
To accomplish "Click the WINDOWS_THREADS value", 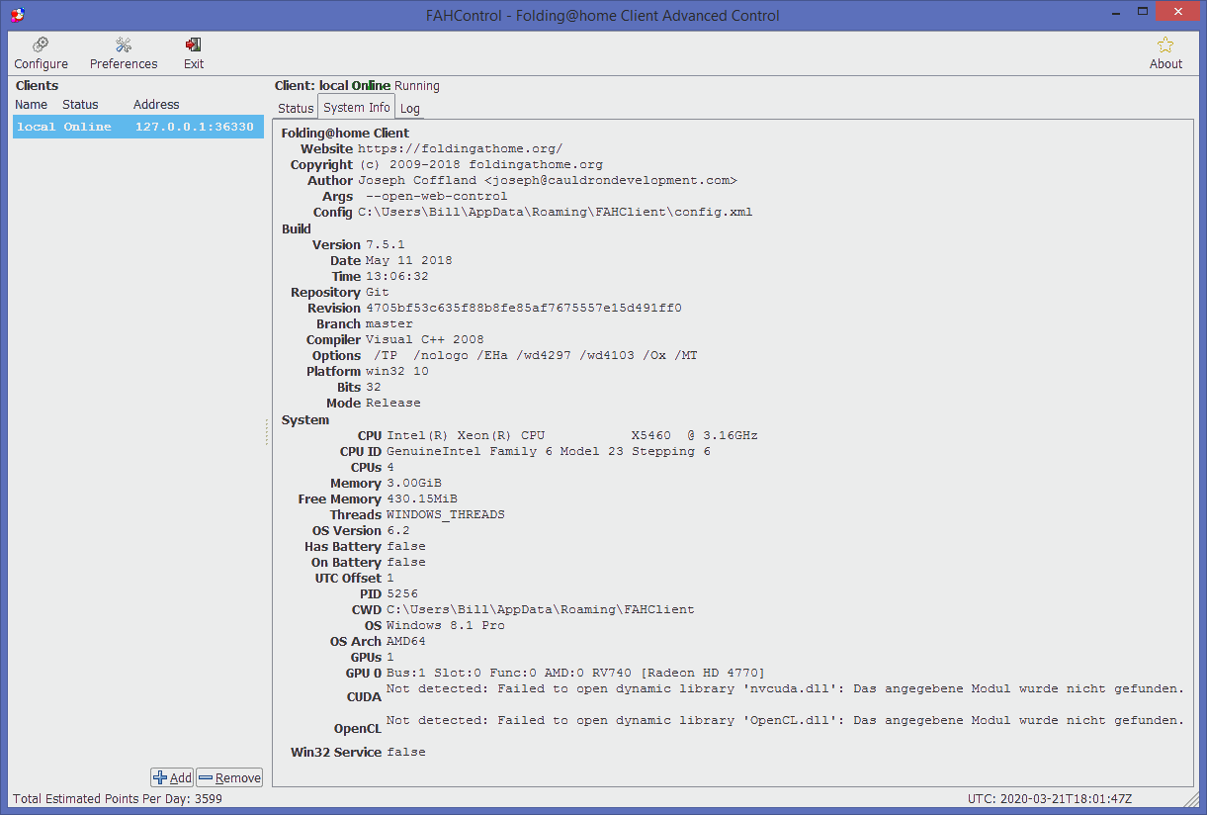I will 446,514.
